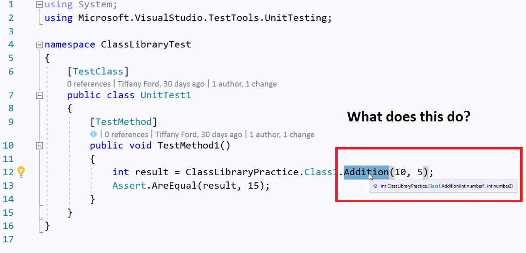
Task: Collapse the TestMethod1 method block
Action: pos(40,146)
